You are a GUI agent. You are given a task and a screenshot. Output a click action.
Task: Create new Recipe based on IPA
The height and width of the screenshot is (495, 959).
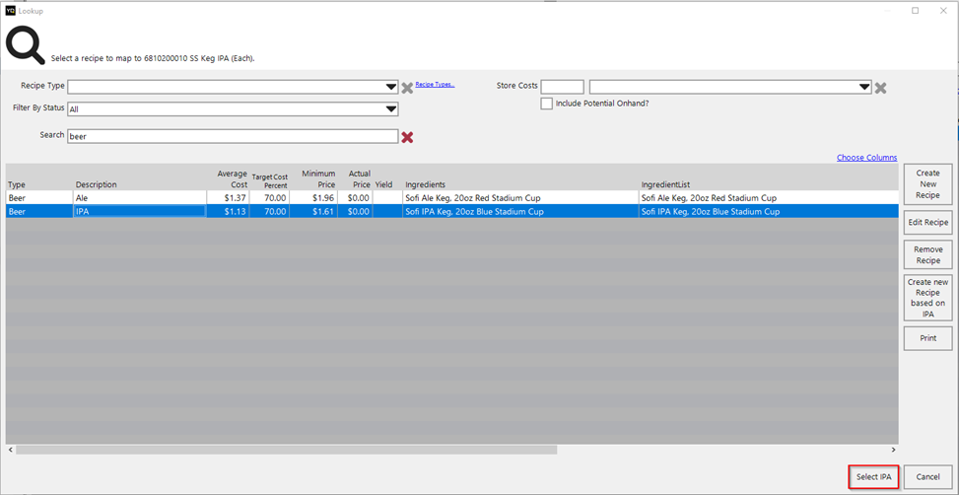[x=927, y=298]
